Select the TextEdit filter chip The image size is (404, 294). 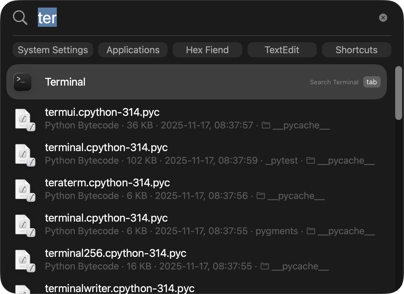point(282,50)
